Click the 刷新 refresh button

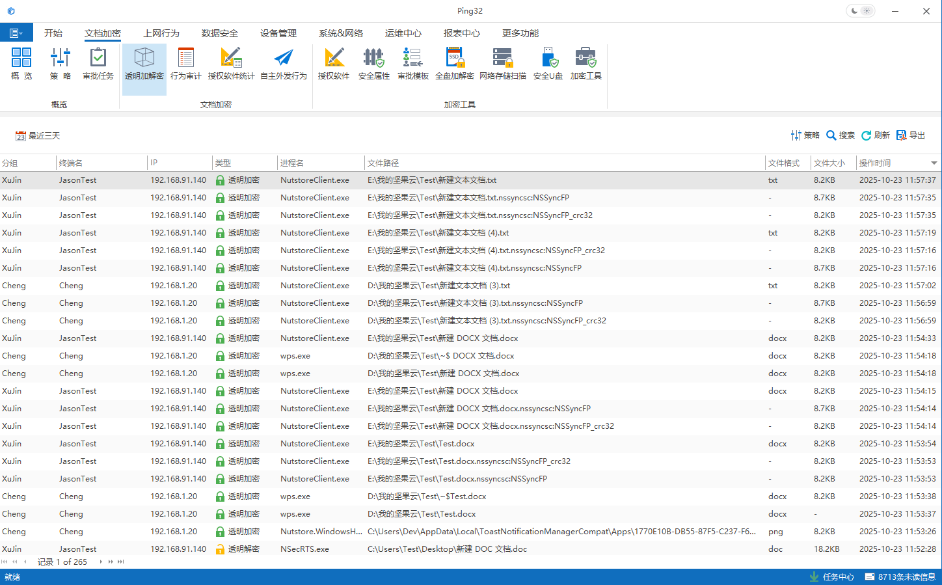(875, 135)
